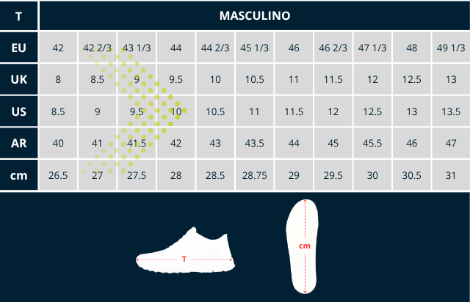Click the T header cell
Image resolution: width=470 pixels, height=302 pixels.
pos(18,15)
